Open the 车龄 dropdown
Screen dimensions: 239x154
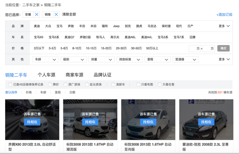[45, 59]
